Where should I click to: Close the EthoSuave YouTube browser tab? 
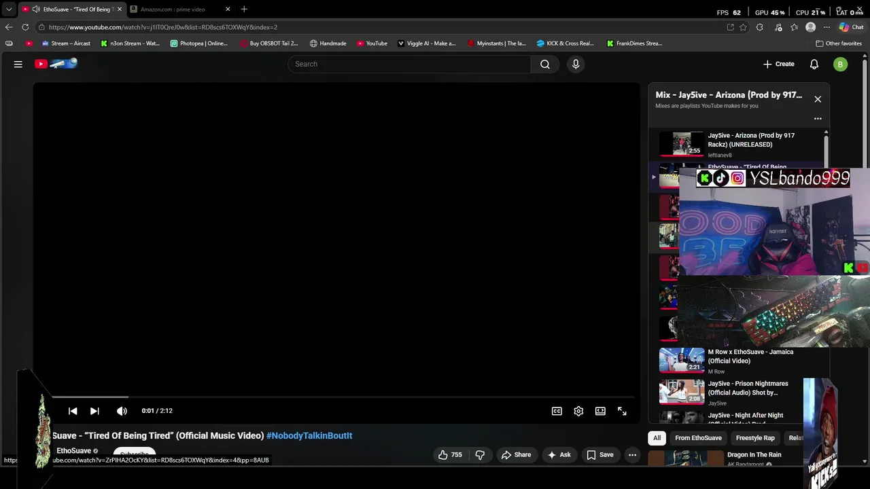[x=120, y=10]
